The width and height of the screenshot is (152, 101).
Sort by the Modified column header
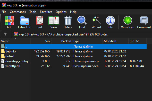pyautogui.click(x=116, y=41)
